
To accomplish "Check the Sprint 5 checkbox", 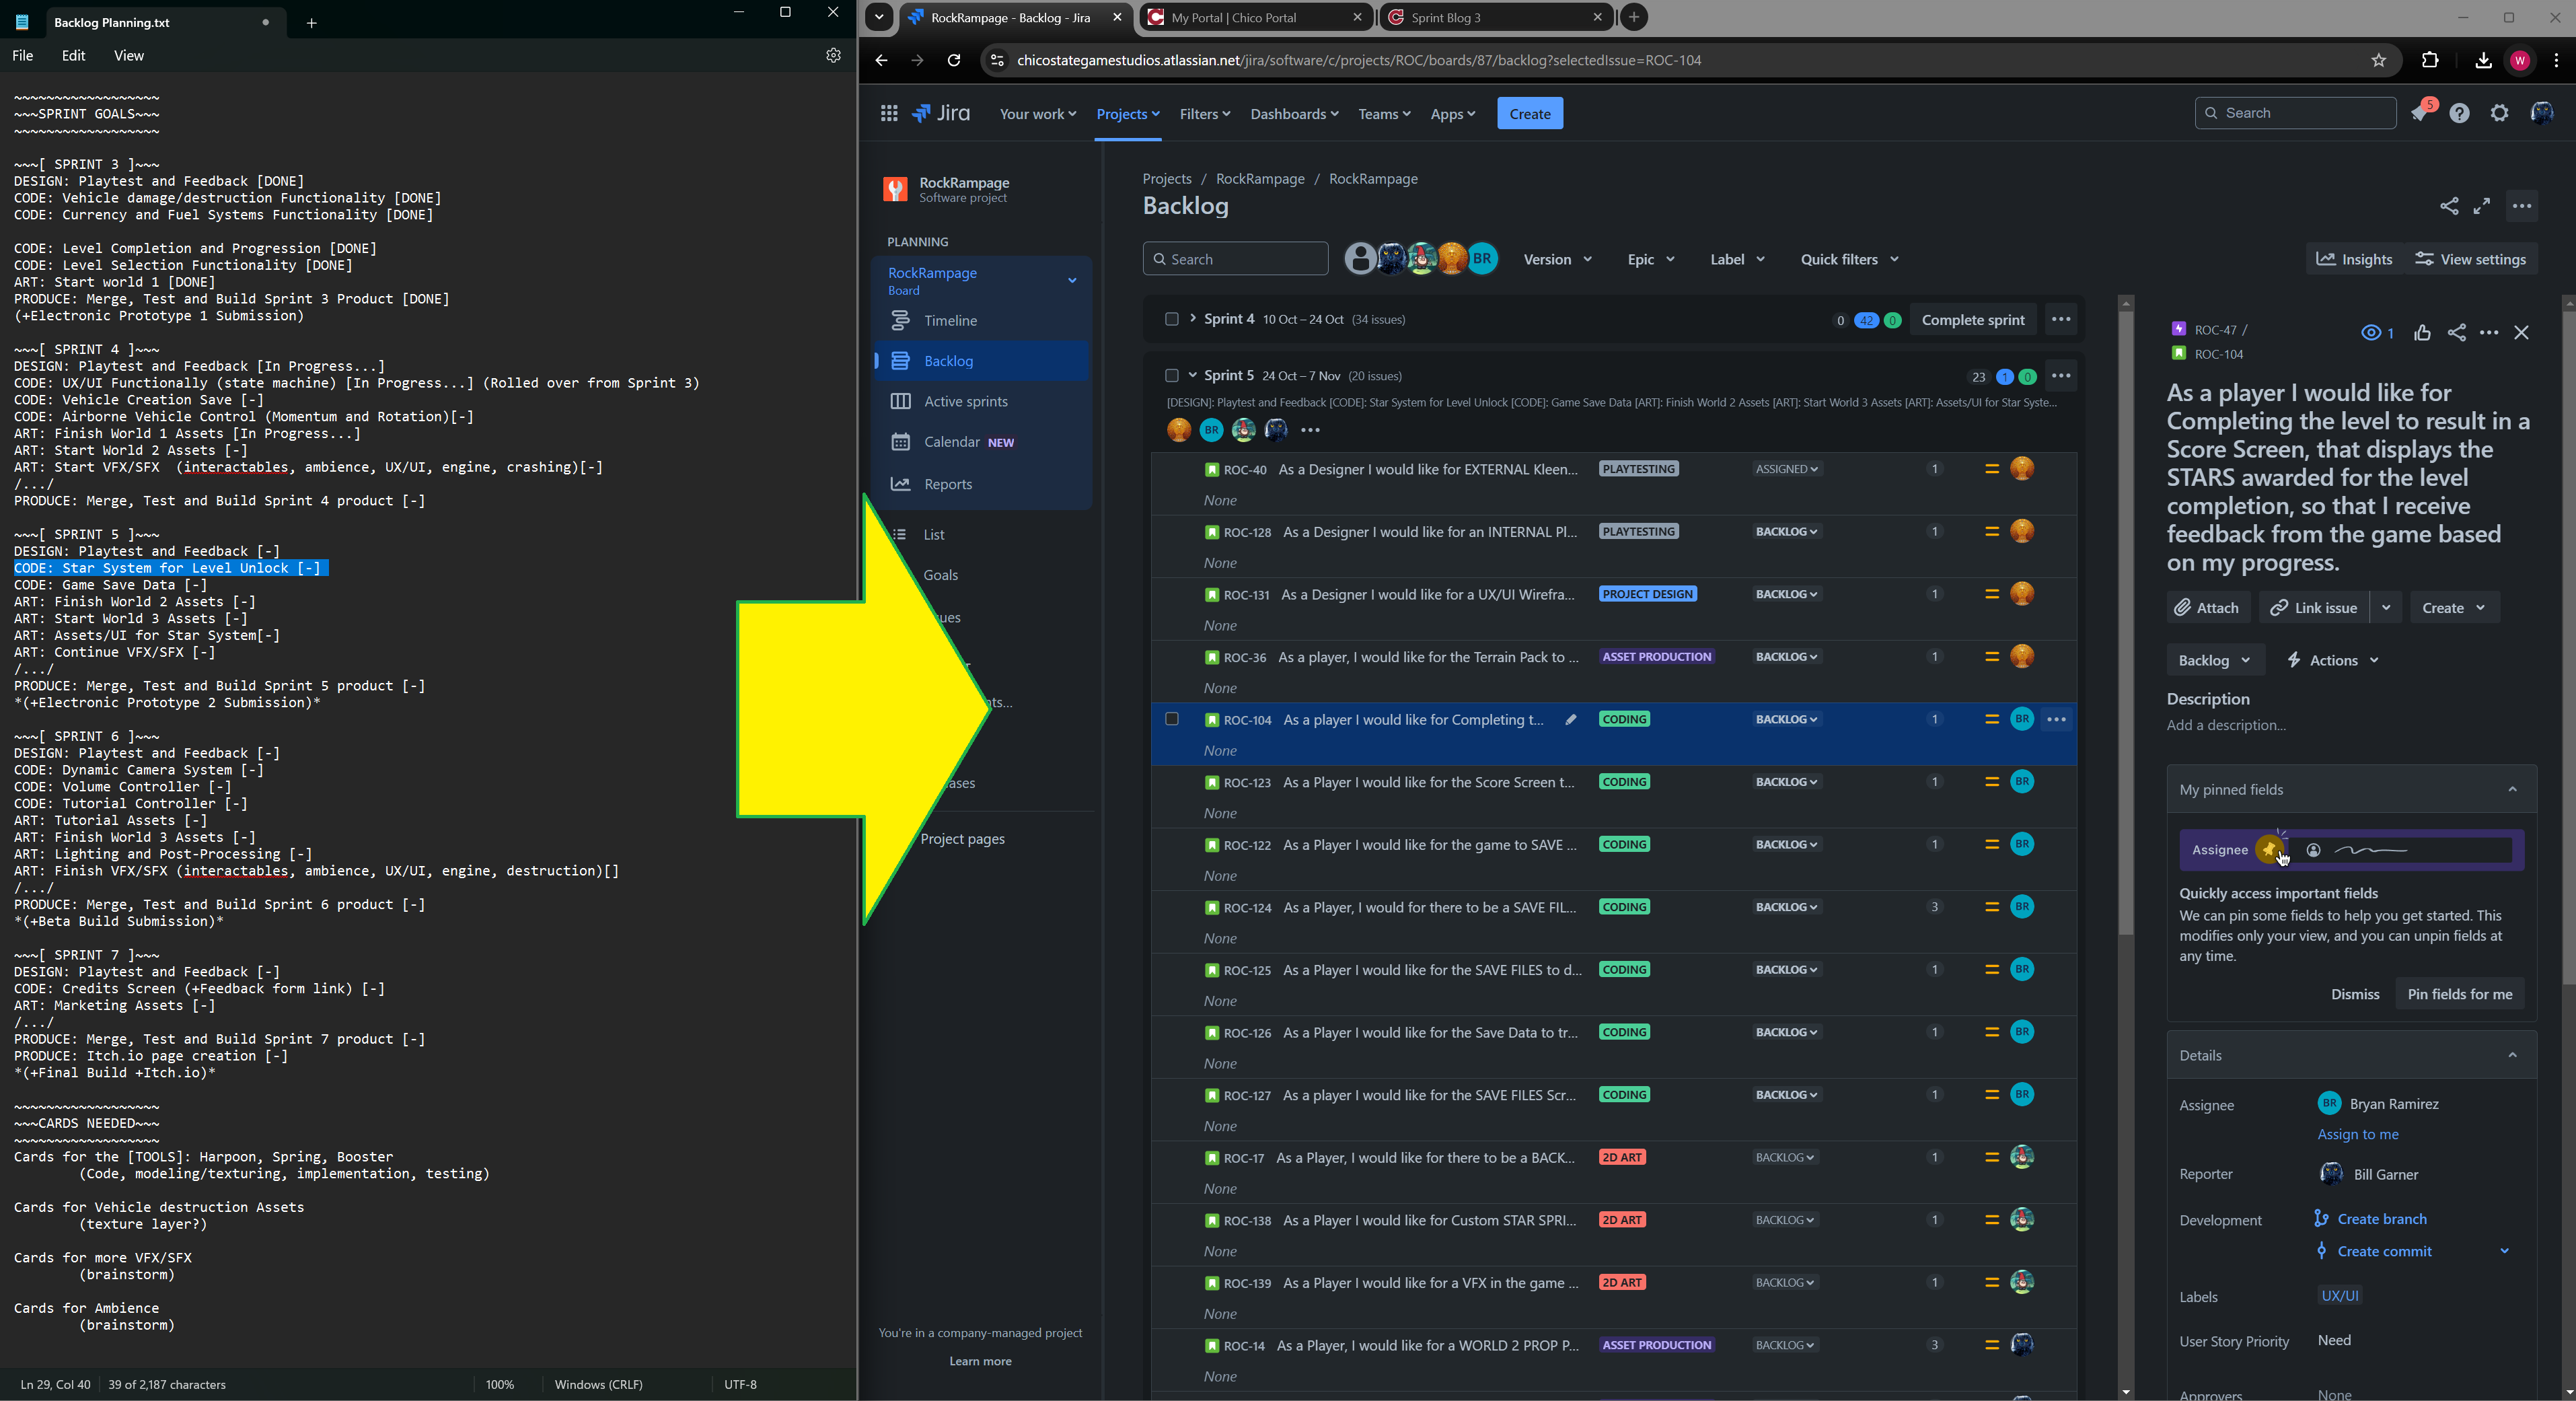I will click(1171, 376).
